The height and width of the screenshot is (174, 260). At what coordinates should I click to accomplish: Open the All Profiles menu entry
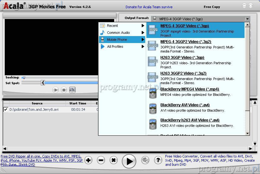(x=122, y=47)
